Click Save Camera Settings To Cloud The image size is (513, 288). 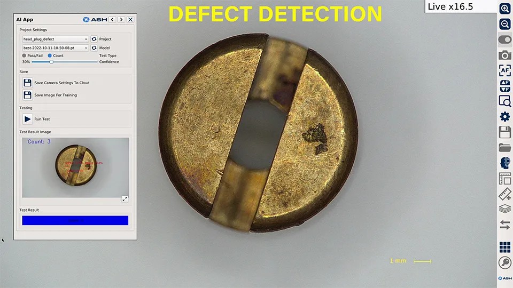click(x=27, y=83)
